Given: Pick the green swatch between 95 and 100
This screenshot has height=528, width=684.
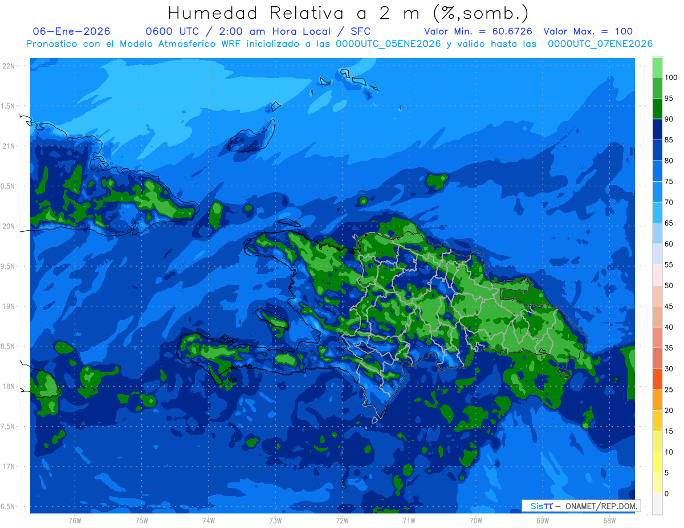Looking at the screenshot, I should tap(657, 88).
